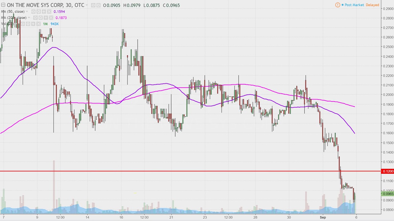Click volume average value 943K
The height and width of the screenshot is (221, 394).
[x=54, y=24]
